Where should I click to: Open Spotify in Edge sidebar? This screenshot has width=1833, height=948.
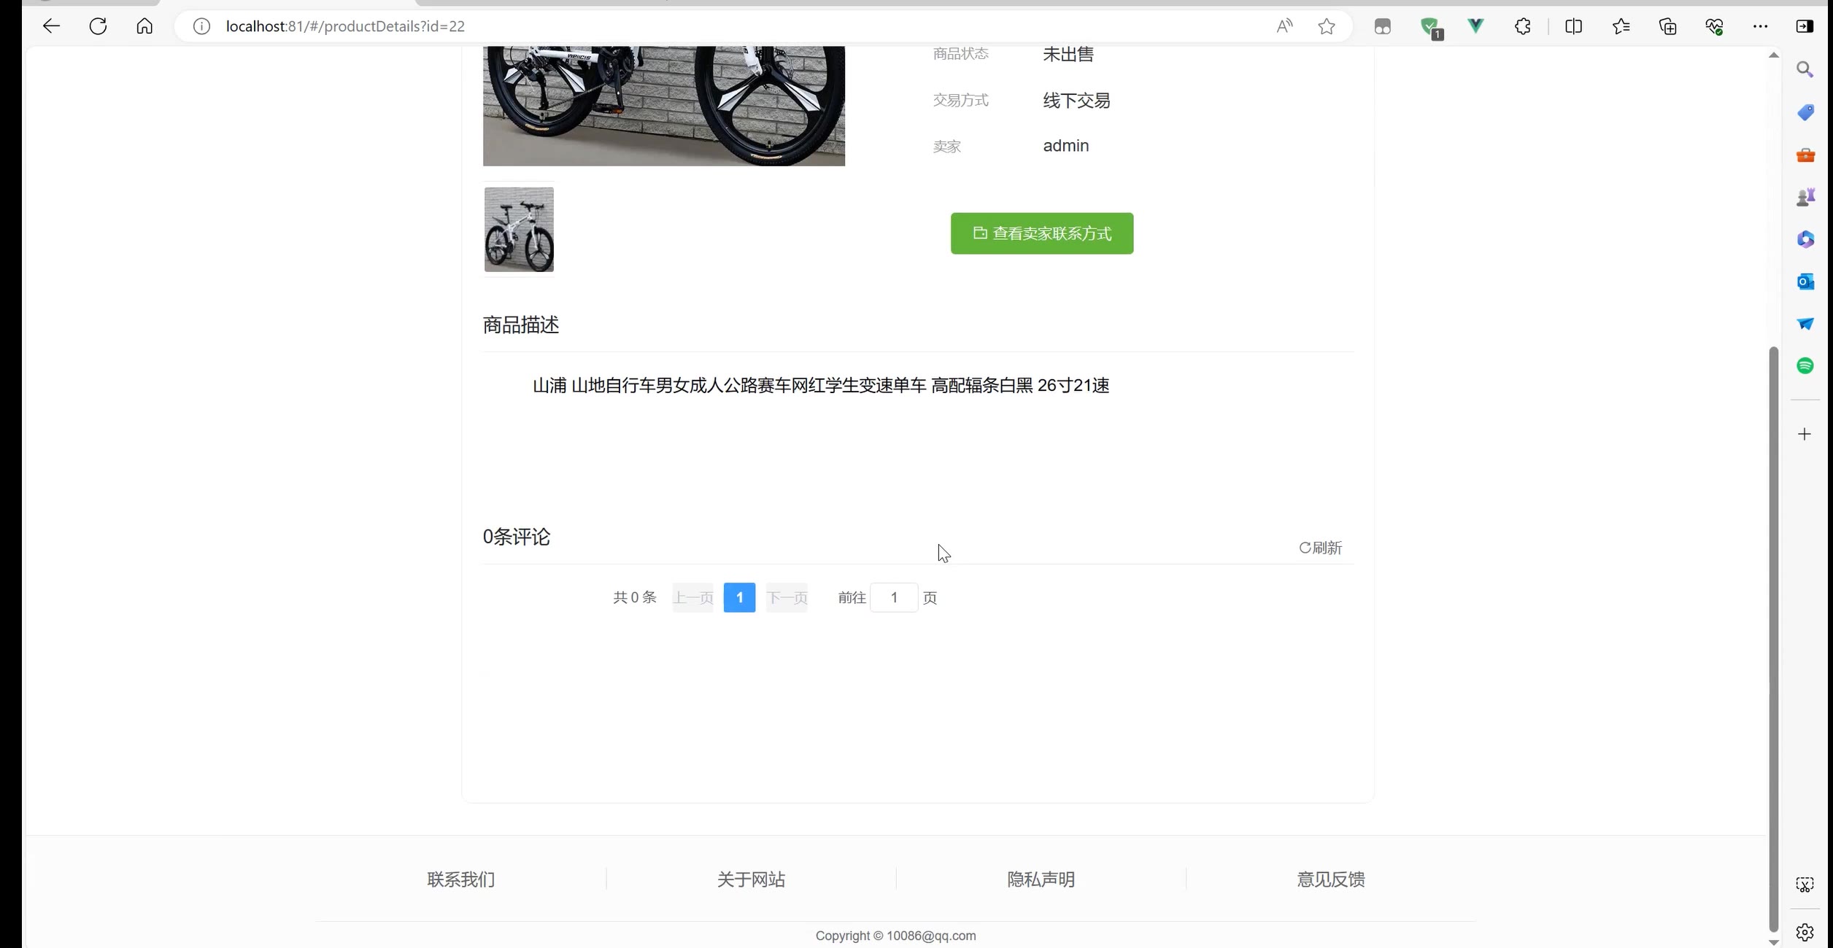pyautogui.click(x=1805, y=366)
